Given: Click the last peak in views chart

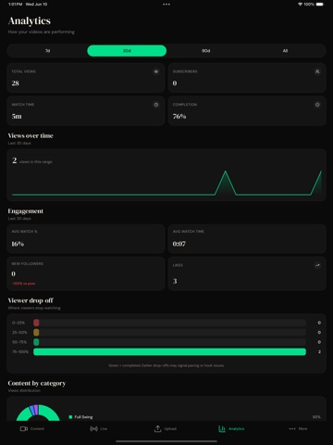Looking at the screenshot, I should tap(321, 172).
